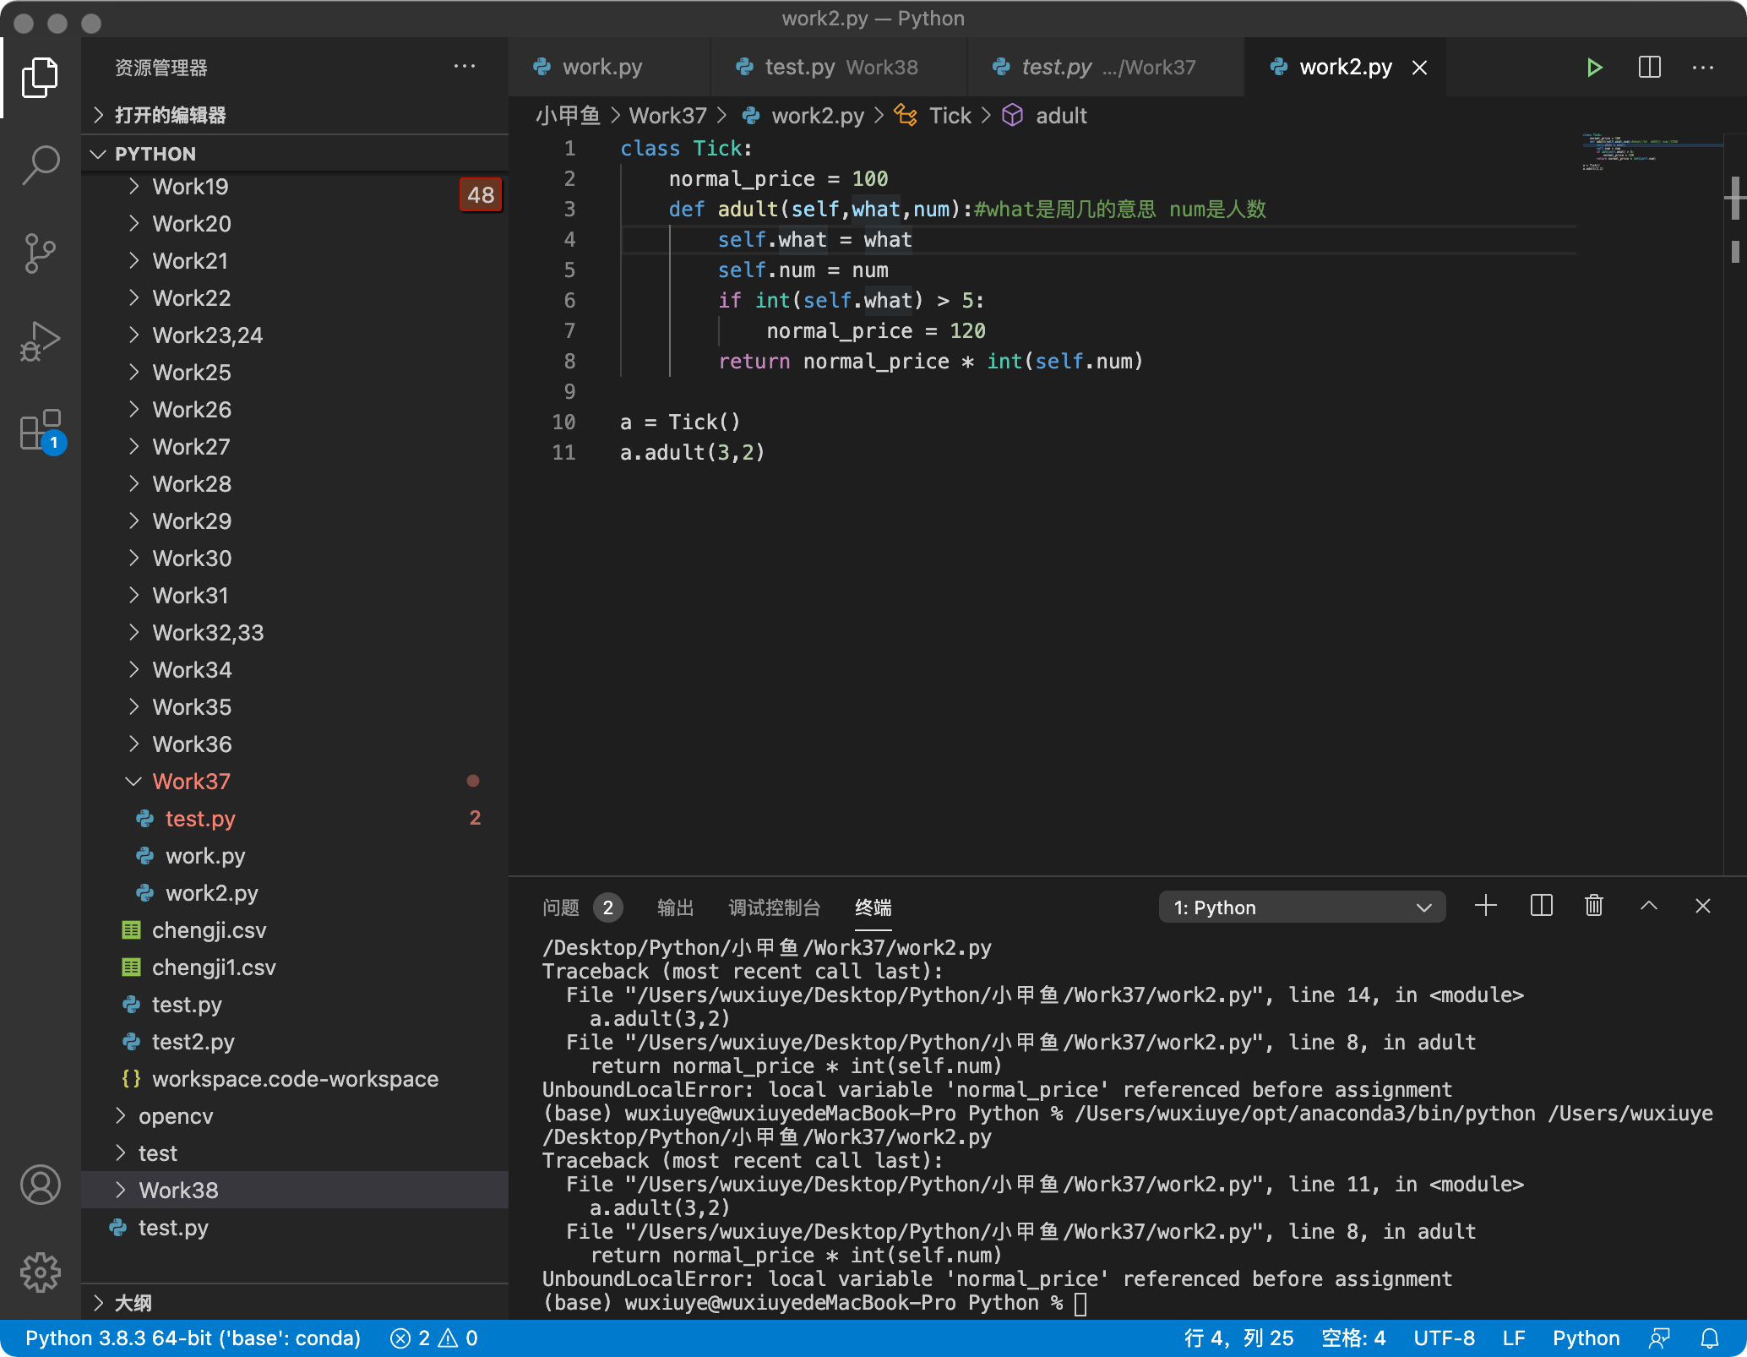Select Python 3.8.3 interpreter in status bar
1747x1357 pixels.
coord(193,1338)
